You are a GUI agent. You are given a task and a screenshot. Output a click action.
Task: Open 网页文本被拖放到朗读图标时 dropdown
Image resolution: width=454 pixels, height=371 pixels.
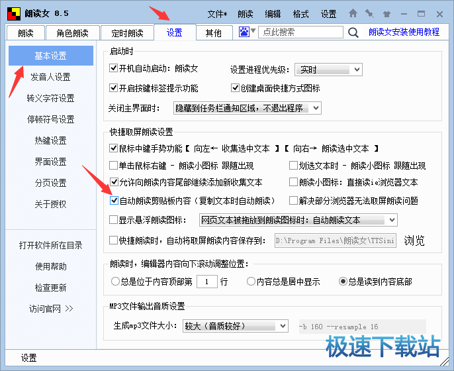298,220
